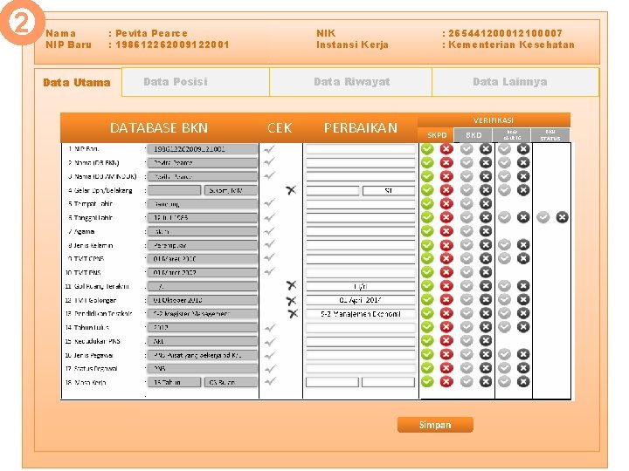The image size is (629, 471).
Task: Approve Gelar row with green SKPD check
Action: 427,190
